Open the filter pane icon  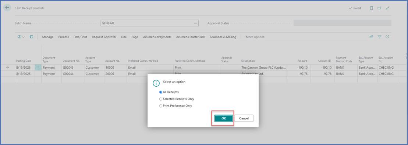point(379,37)
